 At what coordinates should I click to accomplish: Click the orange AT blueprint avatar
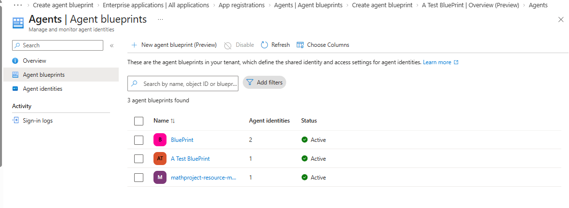[160, 159]
